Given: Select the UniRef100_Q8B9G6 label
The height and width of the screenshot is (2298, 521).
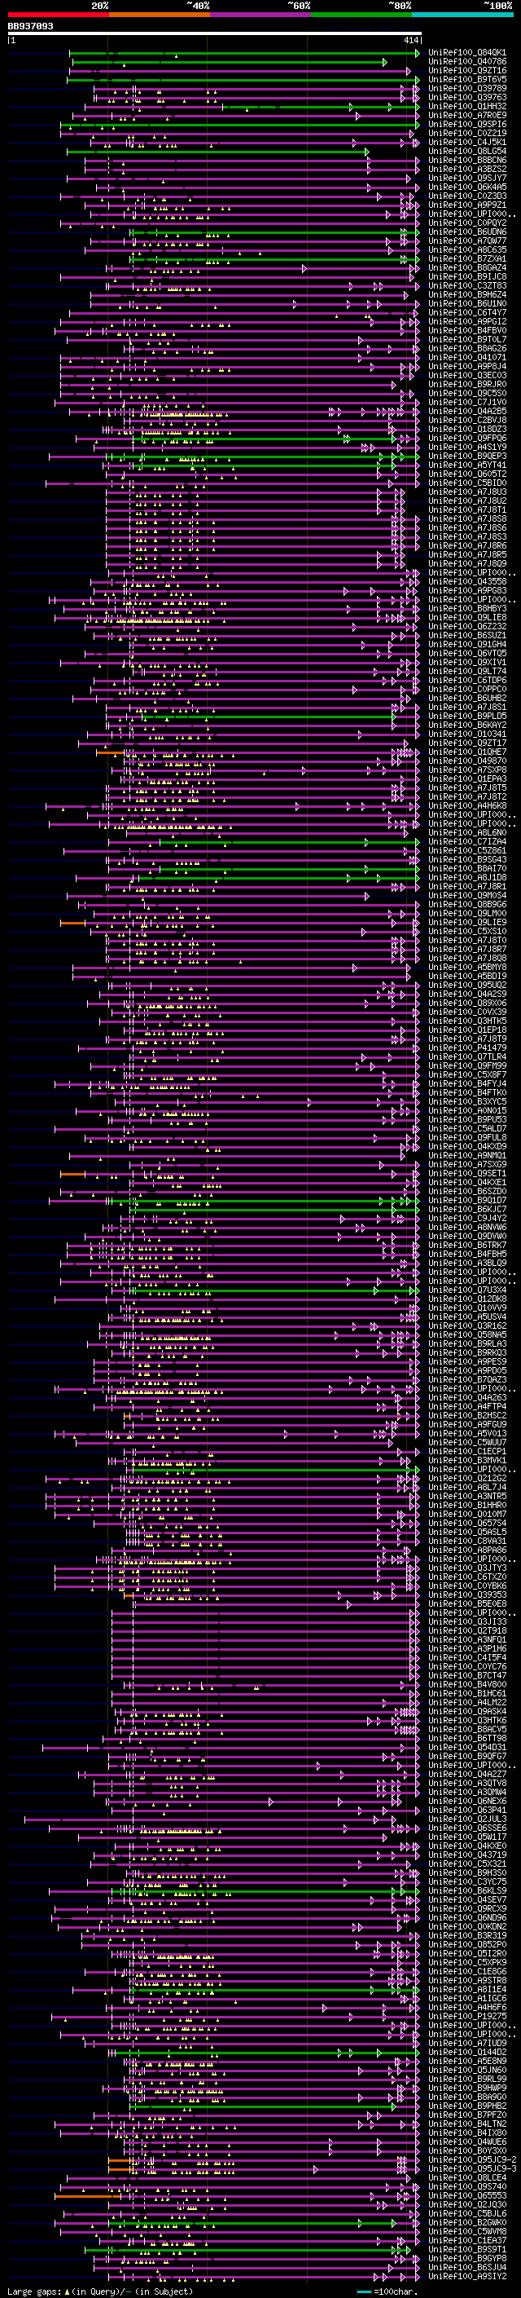Looking at the screenshot, I should [467, 905].
